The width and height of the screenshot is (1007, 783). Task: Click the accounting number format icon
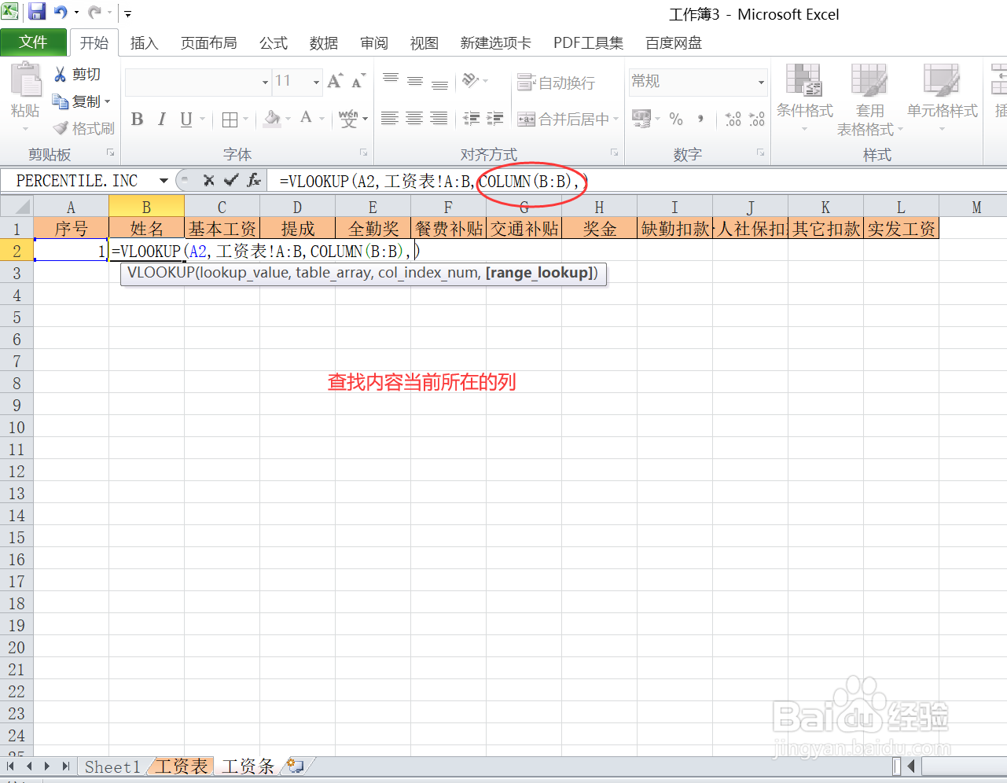click(641, 119)
